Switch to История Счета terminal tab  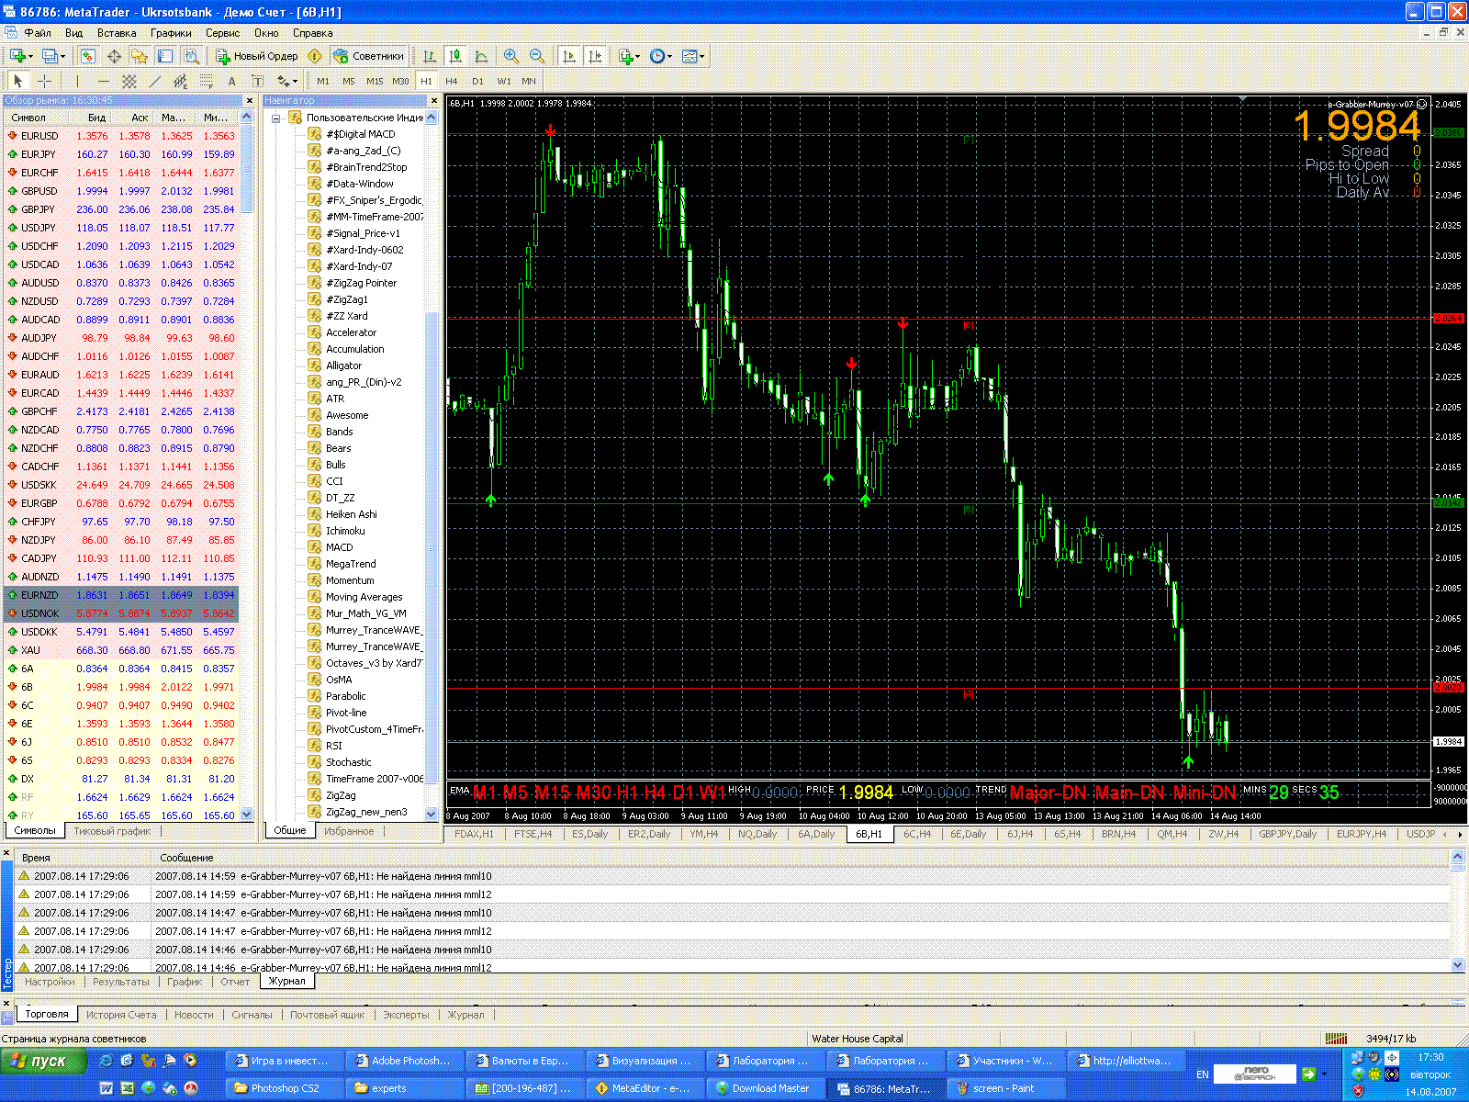click(x=121, y=1015)
